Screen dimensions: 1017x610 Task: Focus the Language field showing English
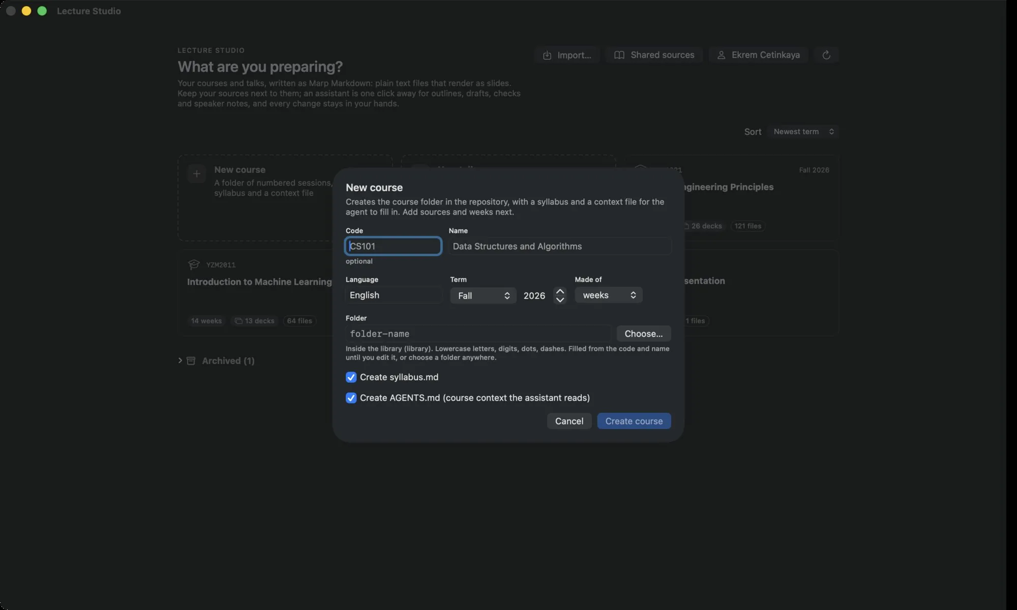pyautogui.click(x=394, y=295)
